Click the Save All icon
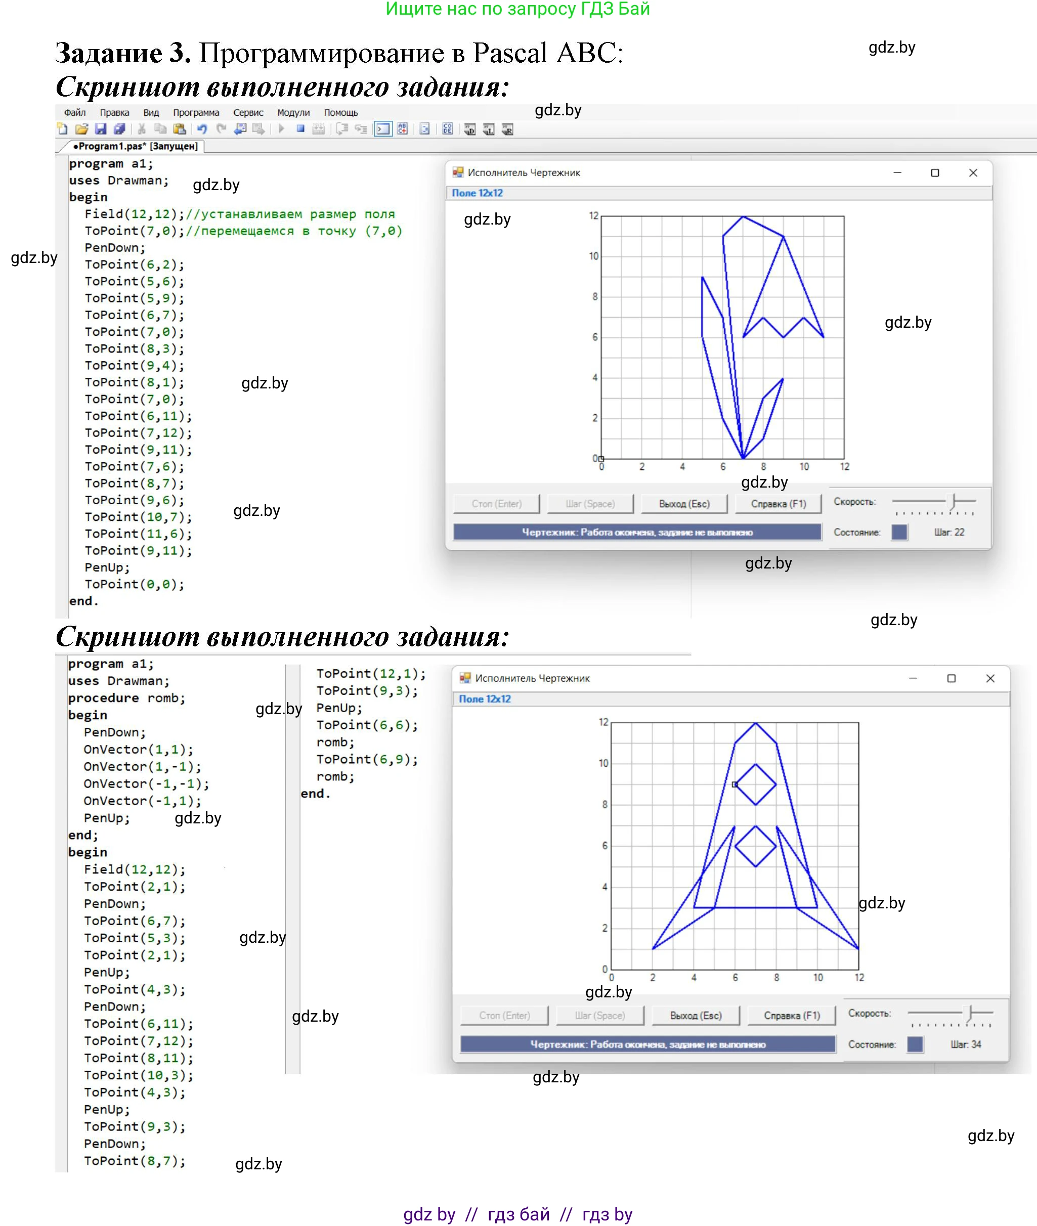This screenshot has width=1037, height=1226. point(119,128)
